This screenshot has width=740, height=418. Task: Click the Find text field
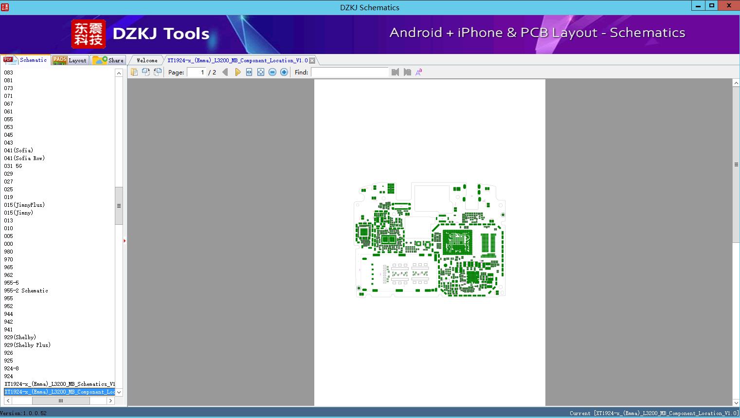(x=349, y=72)
